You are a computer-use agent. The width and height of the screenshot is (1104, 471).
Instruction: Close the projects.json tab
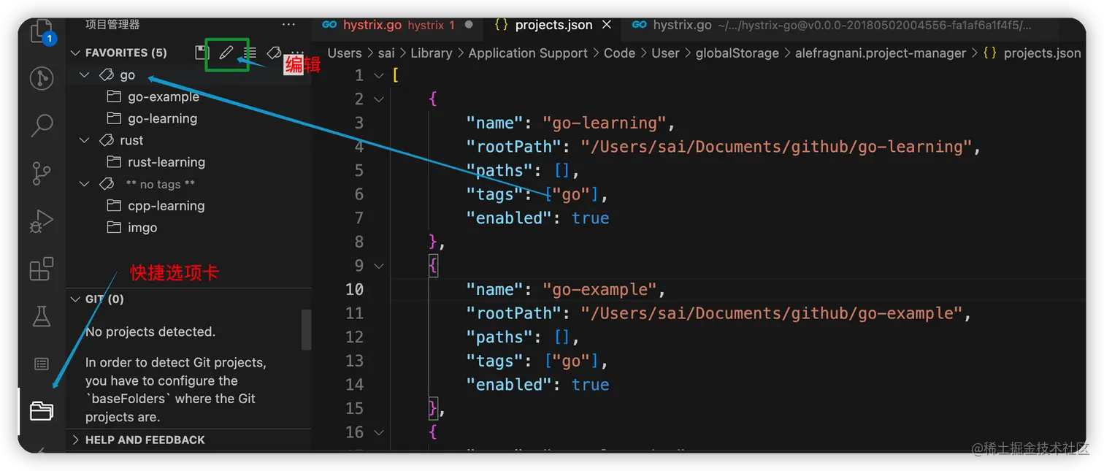[x=607, y=25]
